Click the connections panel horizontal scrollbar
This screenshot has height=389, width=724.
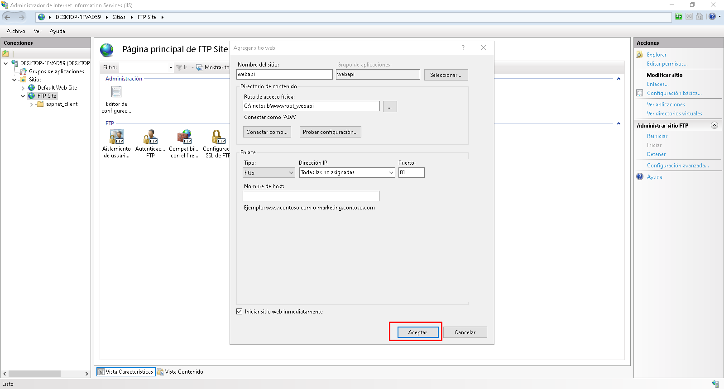point(34,374)
